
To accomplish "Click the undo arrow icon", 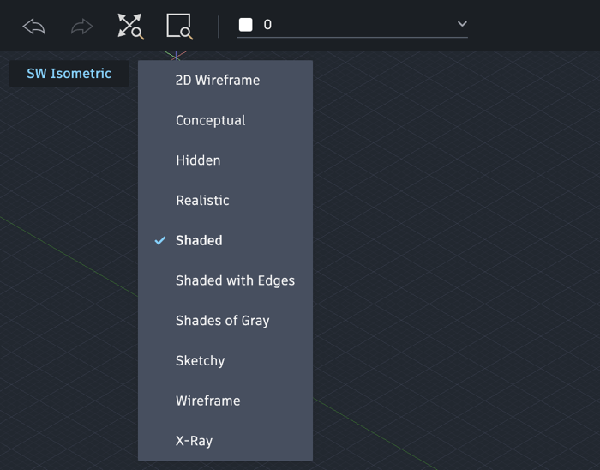I will click(x=33, y=26).
